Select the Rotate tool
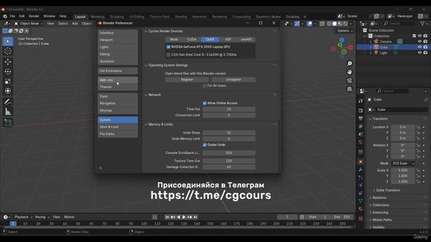This screenshot has height=242, width=431. tap(7, 71)
